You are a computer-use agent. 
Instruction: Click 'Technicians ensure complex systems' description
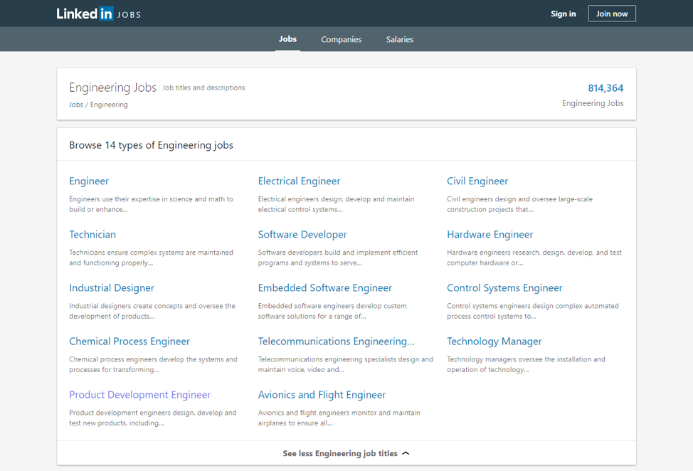coord(151,258)
